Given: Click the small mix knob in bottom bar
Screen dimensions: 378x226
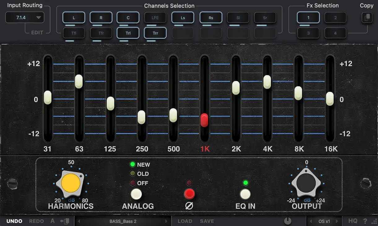Looking at the screenshot, I should pos(288,221).
